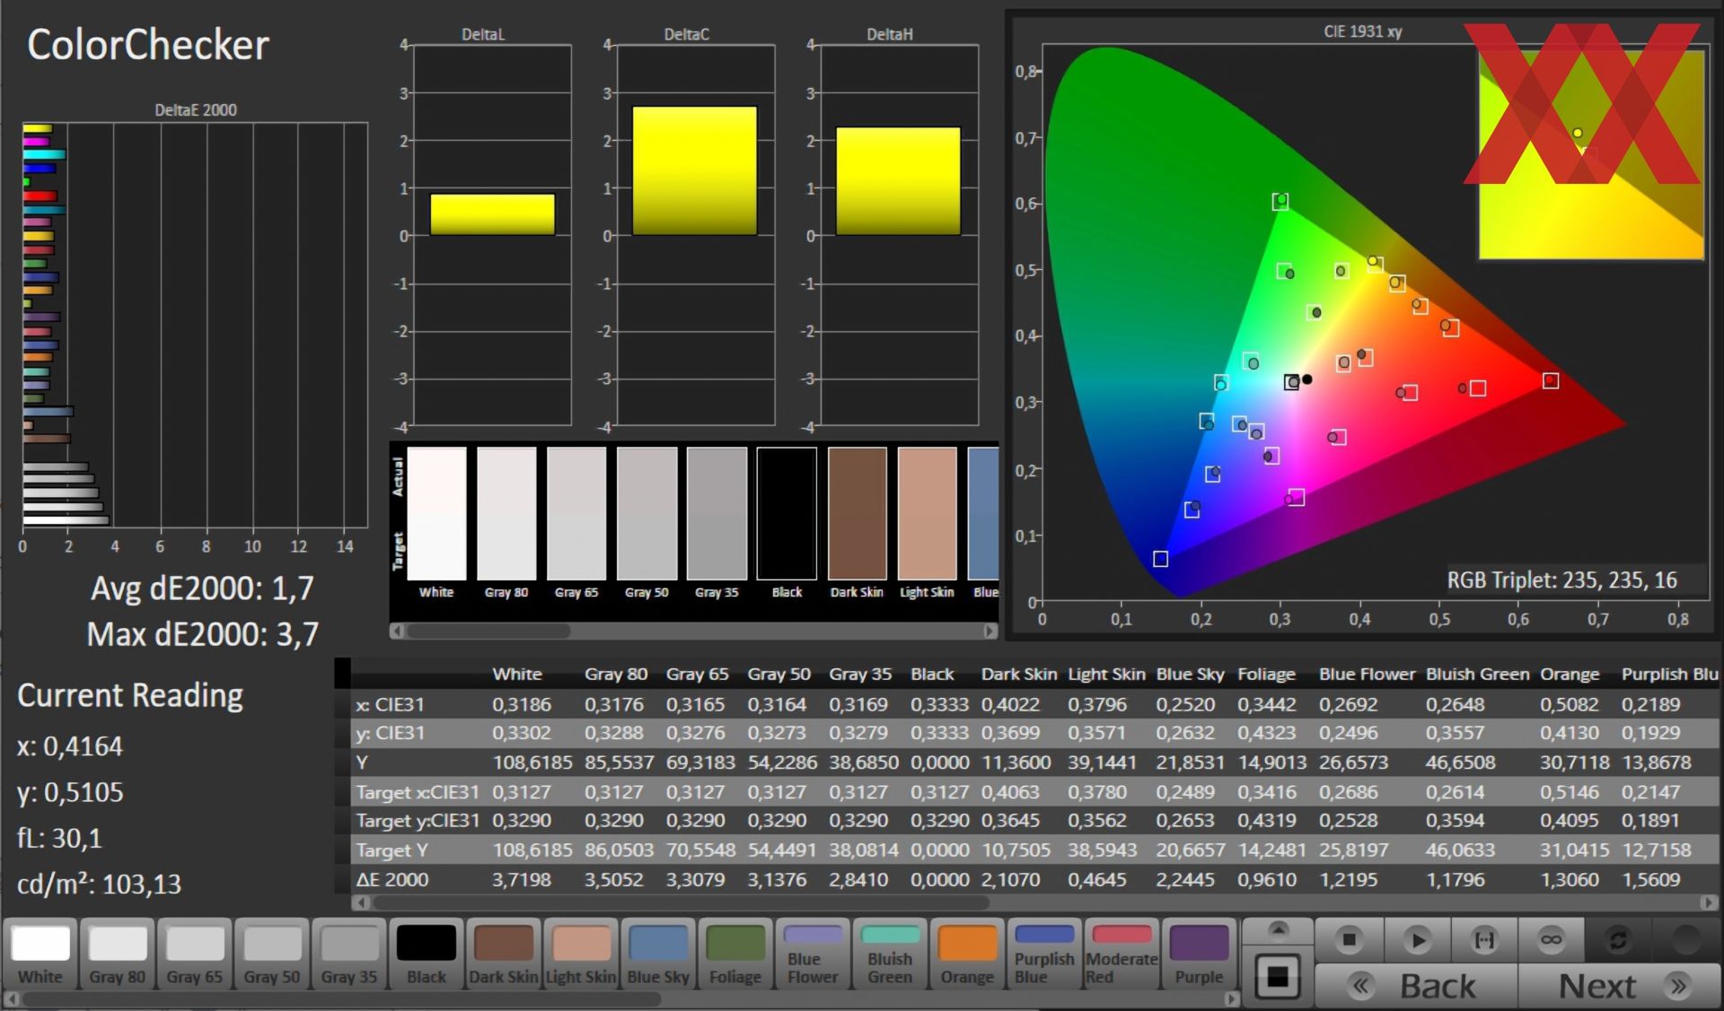Select the Black patch button
1724x1011 pixels.
pos(426,954)
